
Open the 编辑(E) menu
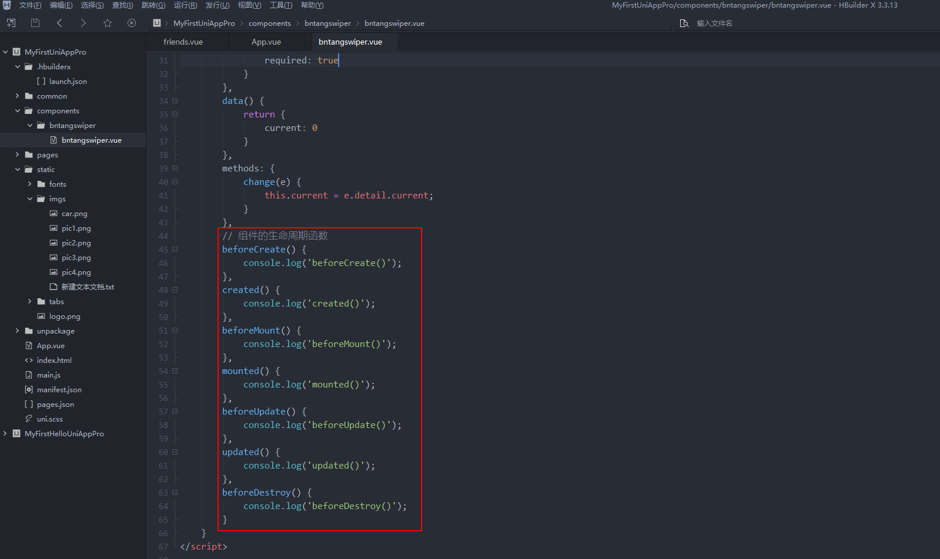[61, 5]
